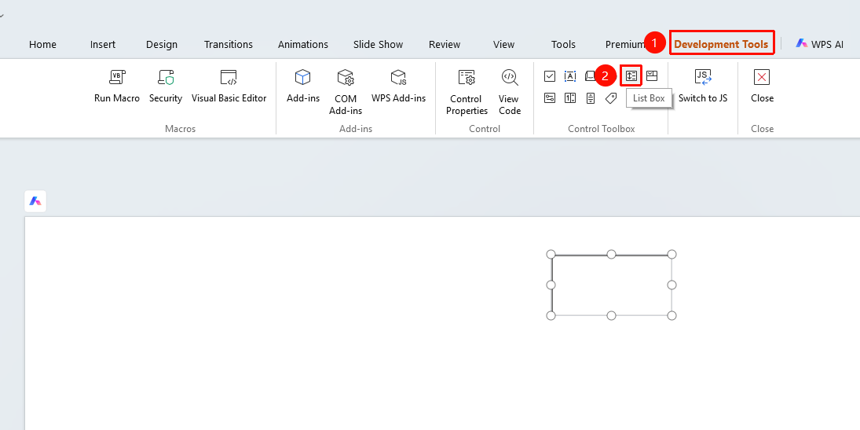Click floating WPS AI icon above slide

pyautogui.click(x=35, y=201)
